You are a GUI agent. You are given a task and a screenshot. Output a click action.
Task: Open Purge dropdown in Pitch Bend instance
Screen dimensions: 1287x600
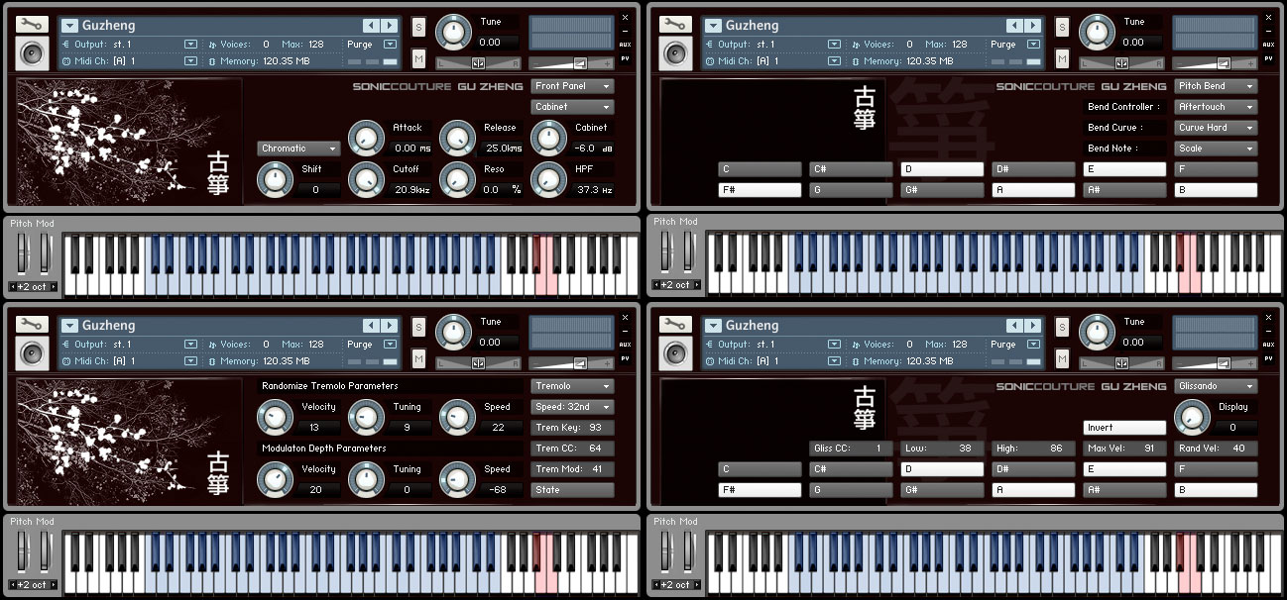pos(1033,45)
